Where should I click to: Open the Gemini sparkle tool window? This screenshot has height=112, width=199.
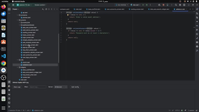(197, 22)
